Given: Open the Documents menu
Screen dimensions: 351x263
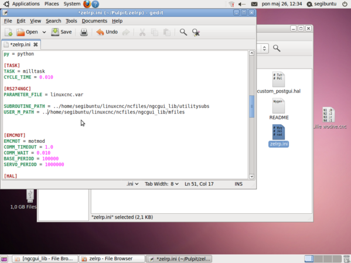Looking at the screenshot, I should pos(94,21).
